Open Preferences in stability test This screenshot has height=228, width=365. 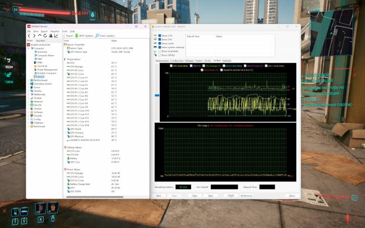(246, 196)
